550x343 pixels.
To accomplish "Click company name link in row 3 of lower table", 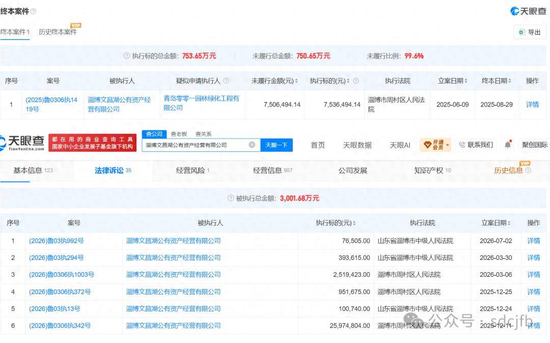I will click(x=173, y=275).
